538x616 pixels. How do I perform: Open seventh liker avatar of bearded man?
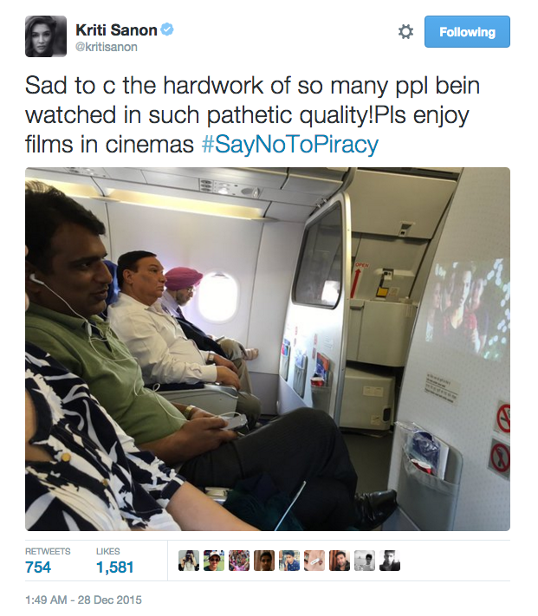340,561
